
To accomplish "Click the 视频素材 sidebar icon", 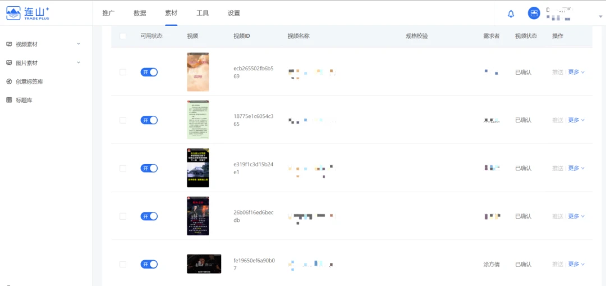I will [x=9, y=44].
